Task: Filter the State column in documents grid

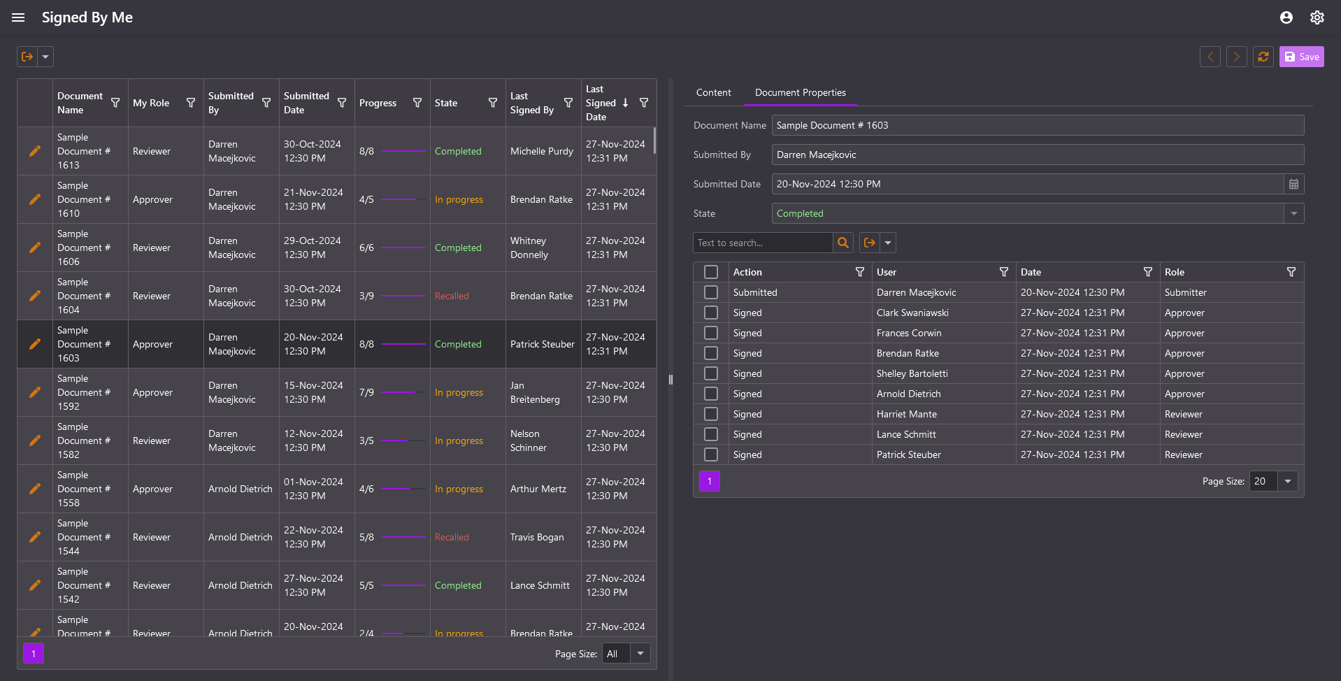Action: pos(492,103)
